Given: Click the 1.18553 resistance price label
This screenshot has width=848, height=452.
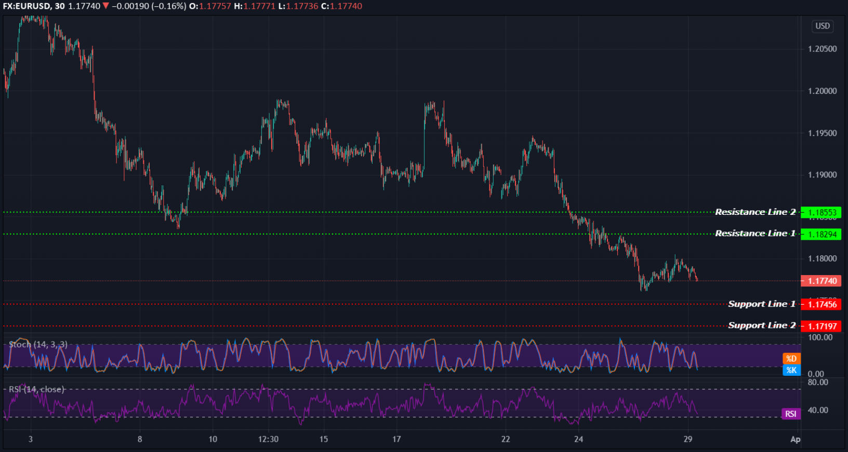Looking at the screenshot, I should point(821,212).
